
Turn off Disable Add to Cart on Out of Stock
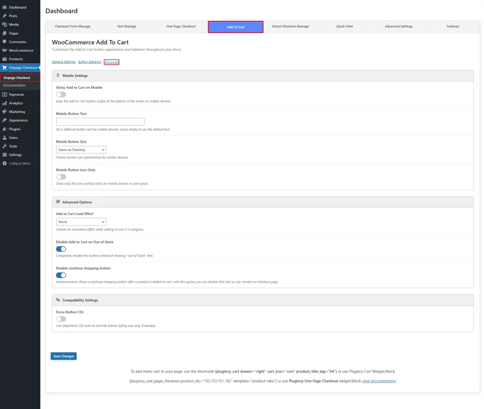[61, 249]
